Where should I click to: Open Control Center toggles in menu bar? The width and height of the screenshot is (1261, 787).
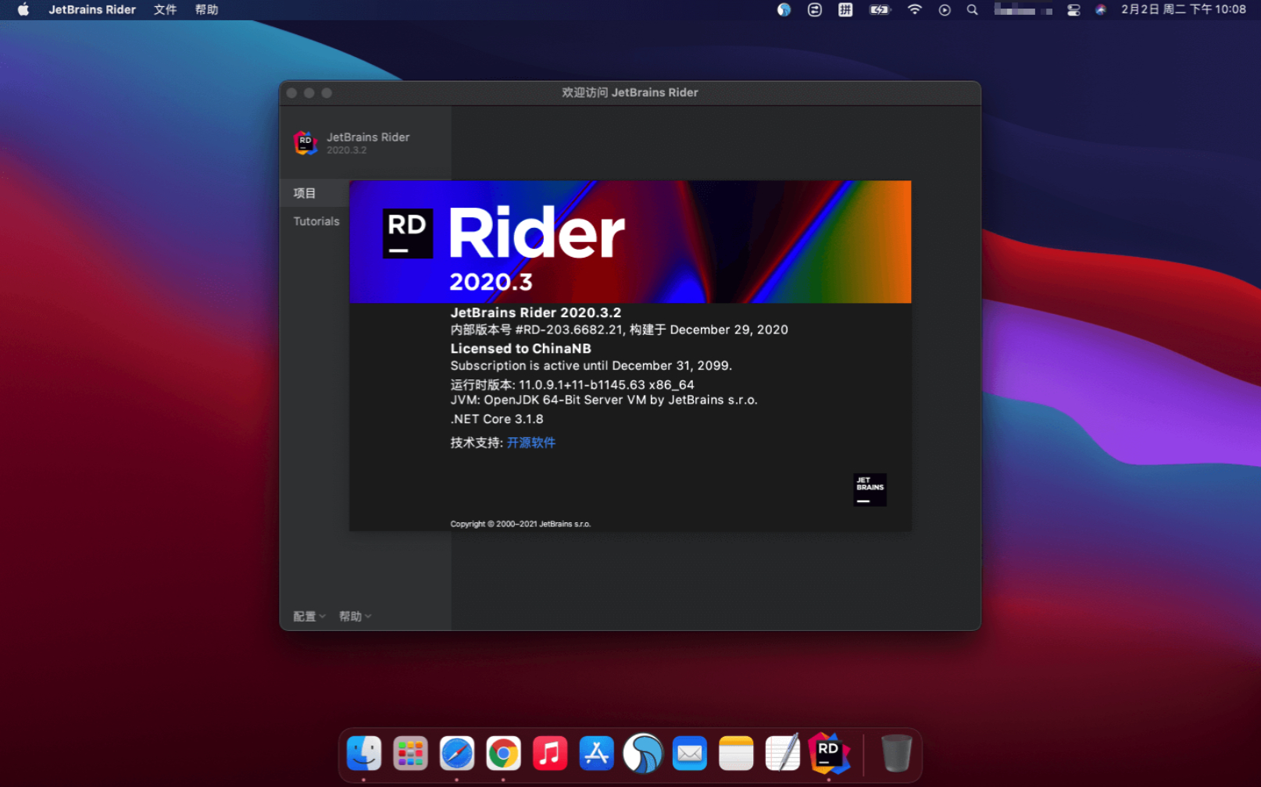pyautogui.click(x=1073, y=10)
